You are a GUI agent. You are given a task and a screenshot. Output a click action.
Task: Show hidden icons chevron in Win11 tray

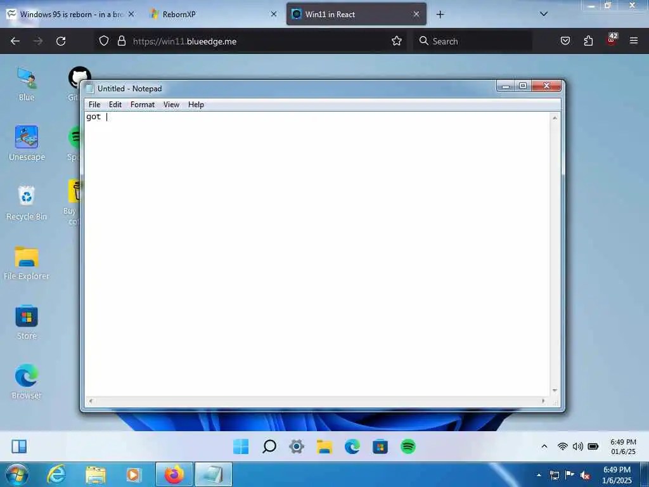click(544, 446)
